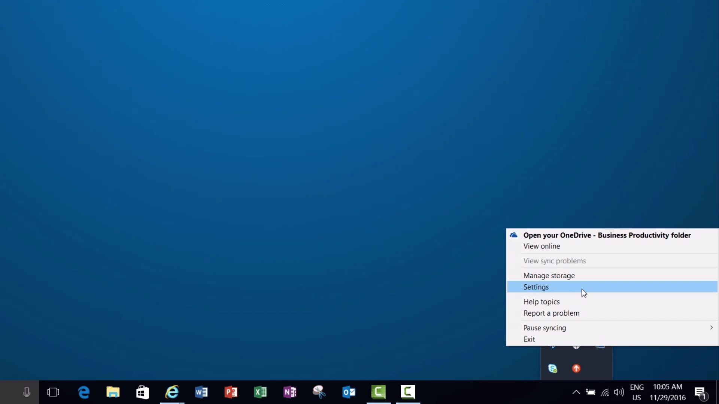The height and width of the screenshot is (404, 719).
Task: Switch to white Camtasia recorder taskbar icon
Action: click(x=408, y=392)
